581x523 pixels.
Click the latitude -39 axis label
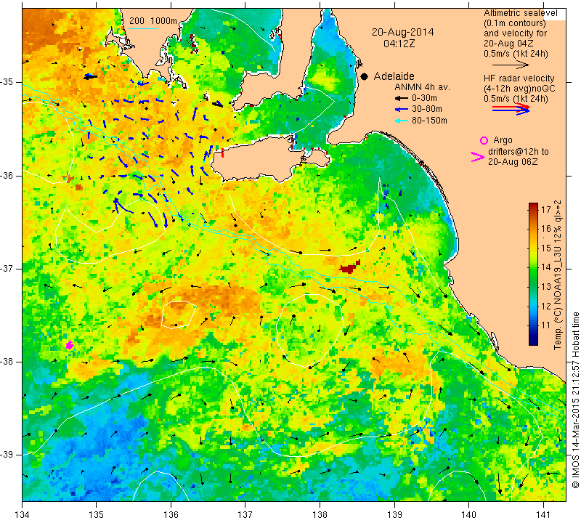(7, 455)
